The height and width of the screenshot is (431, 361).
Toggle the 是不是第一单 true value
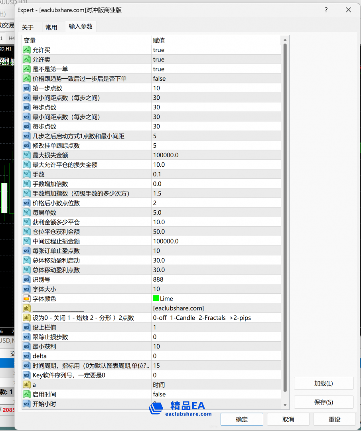(x=159, y=69)
